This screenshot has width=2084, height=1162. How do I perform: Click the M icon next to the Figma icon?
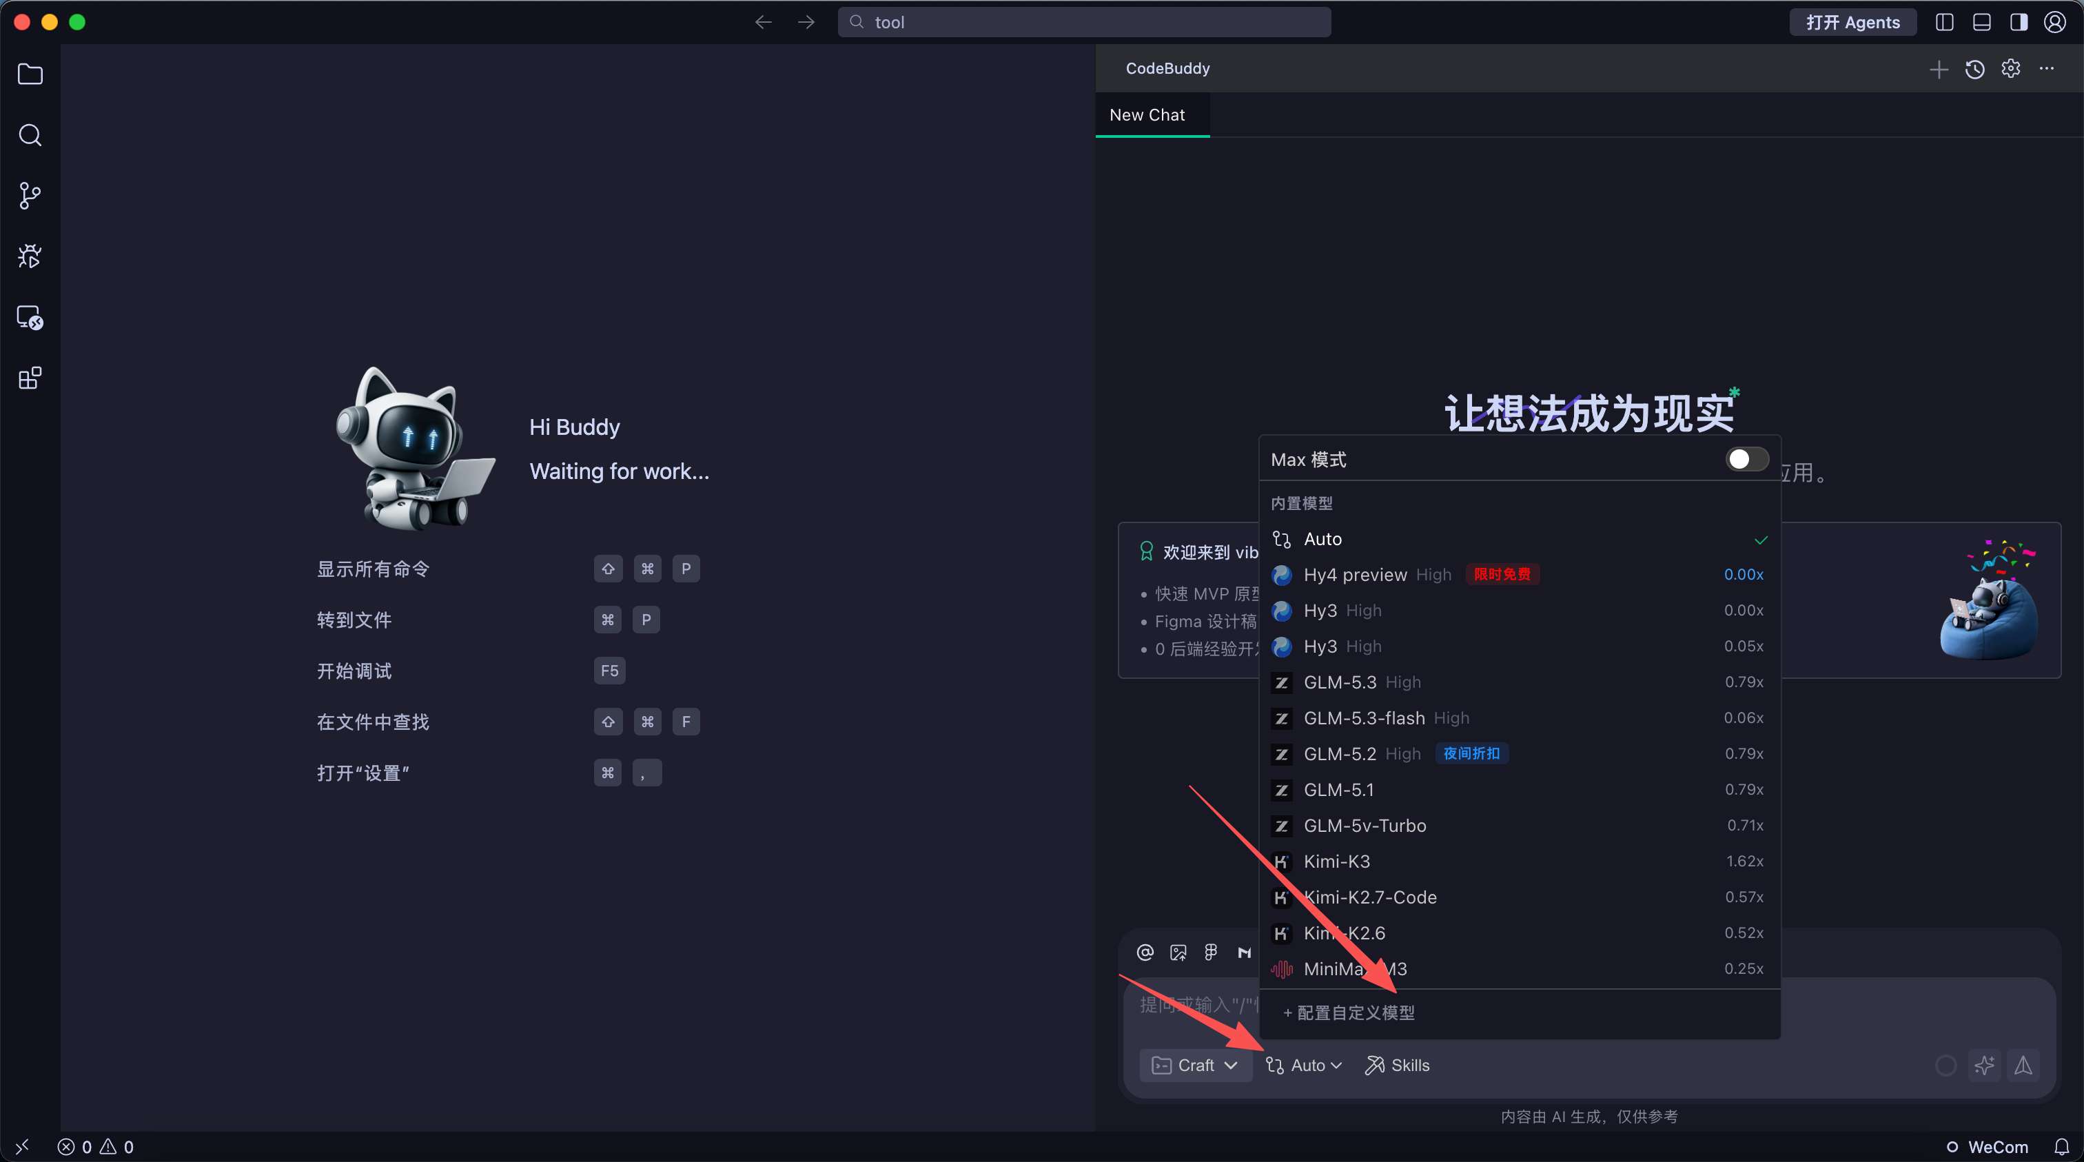(x=1244, y=952)
